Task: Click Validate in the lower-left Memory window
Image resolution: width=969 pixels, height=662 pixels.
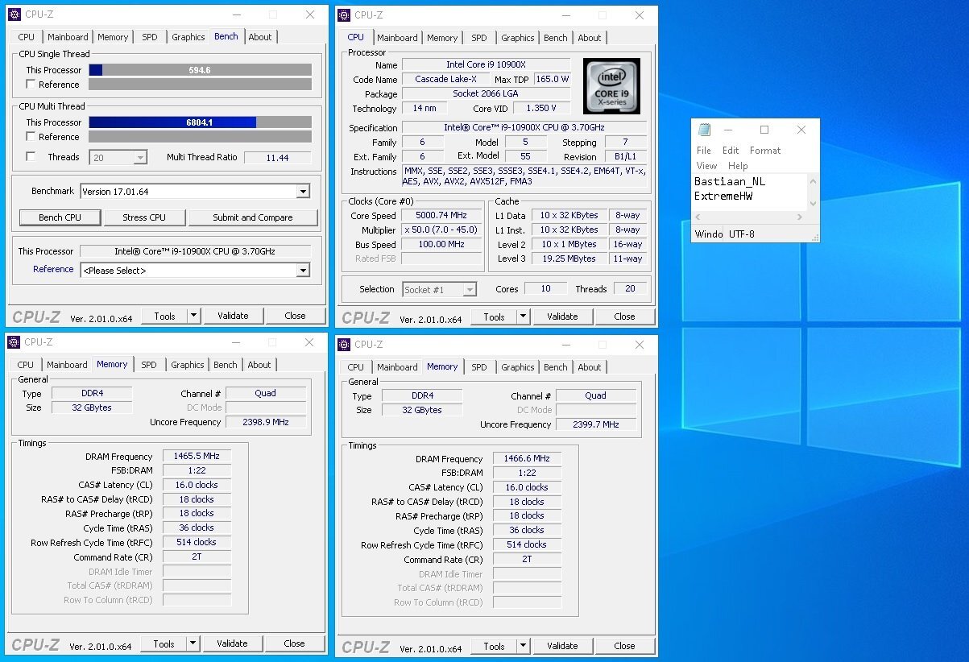Action: click(232, 643)
